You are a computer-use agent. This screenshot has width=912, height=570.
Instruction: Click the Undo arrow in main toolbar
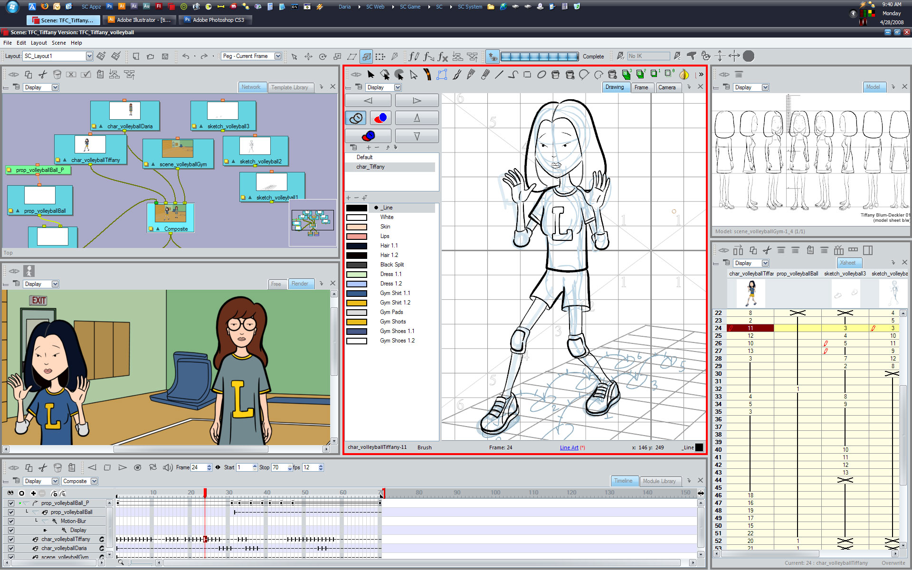186,57
